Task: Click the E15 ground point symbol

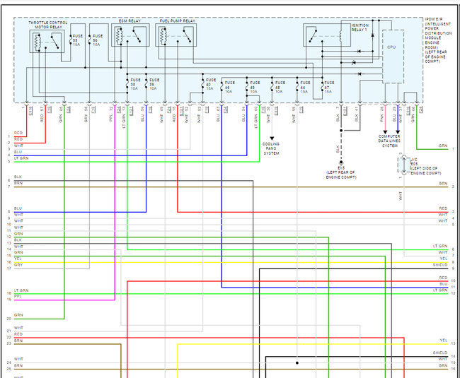Action: click(341, 163)
